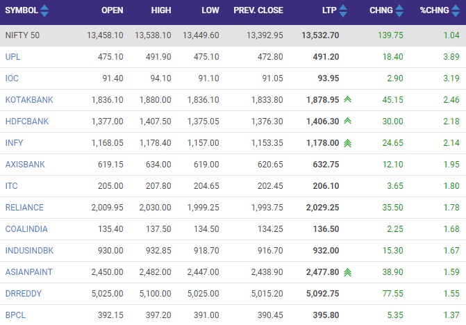Screen dimensions: 466x325
Task: Click the HIGH column header
Action: coord(161,10)
